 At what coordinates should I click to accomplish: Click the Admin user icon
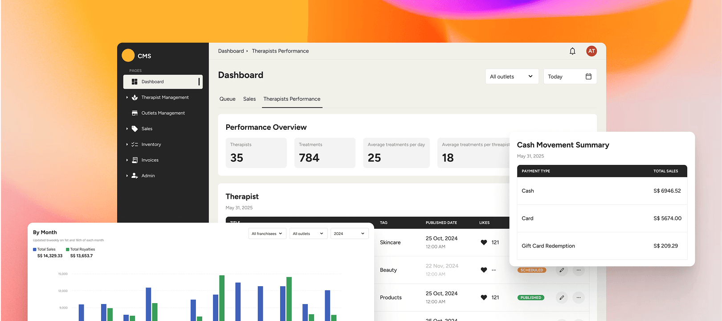coord(135,176)
